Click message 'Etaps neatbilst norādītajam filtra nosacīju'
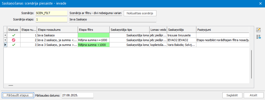The height and width of the screenshot is (100, 265). 223,40
